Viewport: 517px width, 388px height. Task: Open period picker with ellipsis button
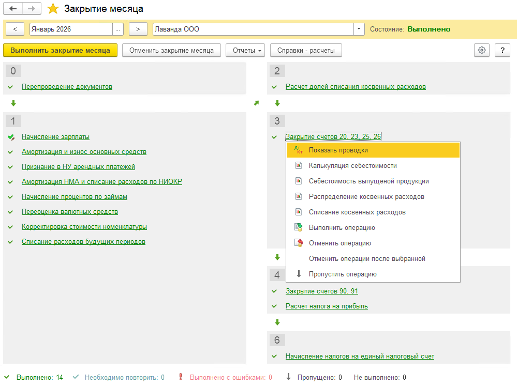point(118,29)
